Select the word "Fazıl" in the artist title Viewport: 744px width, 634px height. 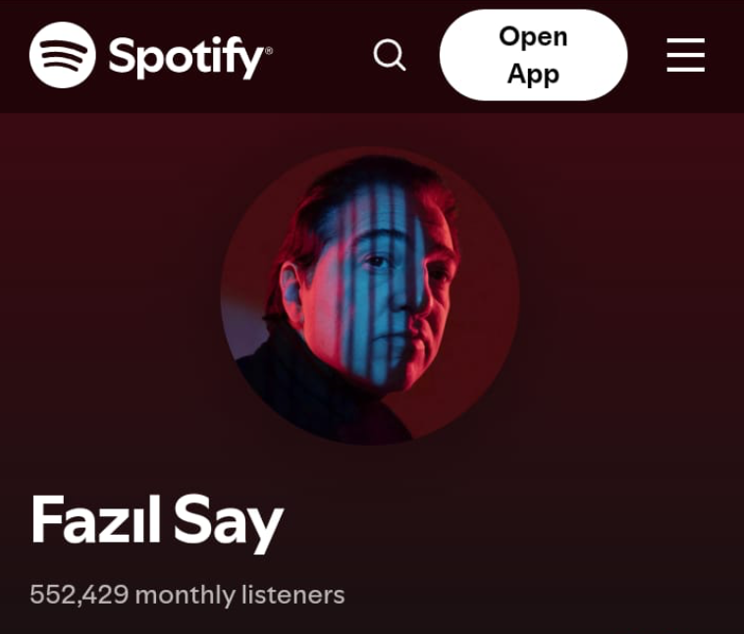pyautogui.click(x=95, y=518)
